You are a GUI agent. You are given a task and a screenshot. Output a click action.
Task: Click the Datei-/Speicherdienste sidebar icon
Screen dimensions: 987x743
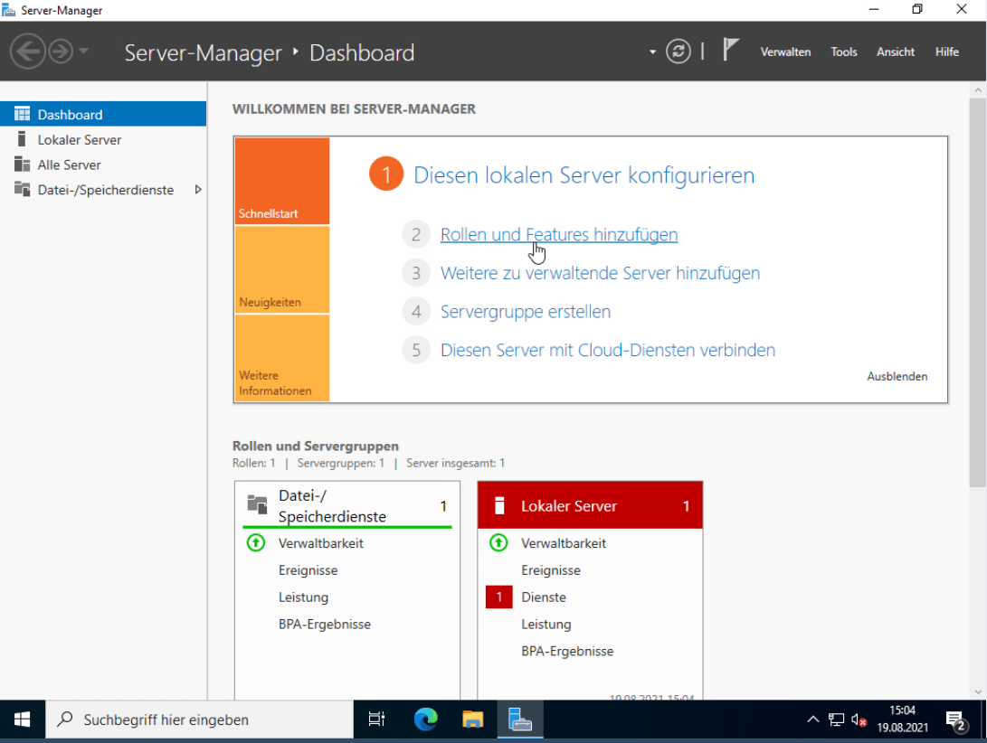click(22, 189)
